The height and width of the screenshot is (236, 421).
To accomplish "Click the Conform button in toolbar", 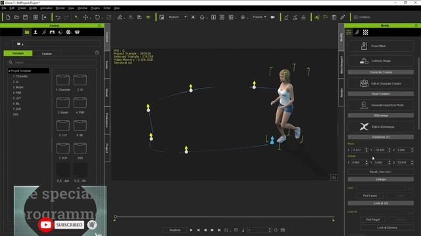I will tap(362, 17).
